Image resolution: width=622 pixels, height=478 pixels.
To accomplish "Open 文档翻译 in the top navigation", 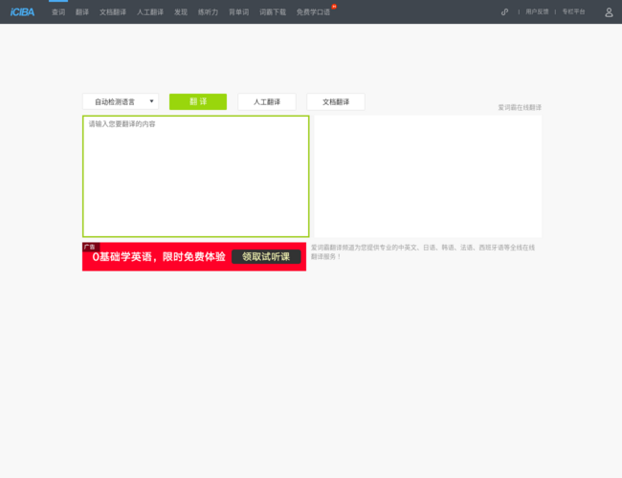I will (113, 12).
